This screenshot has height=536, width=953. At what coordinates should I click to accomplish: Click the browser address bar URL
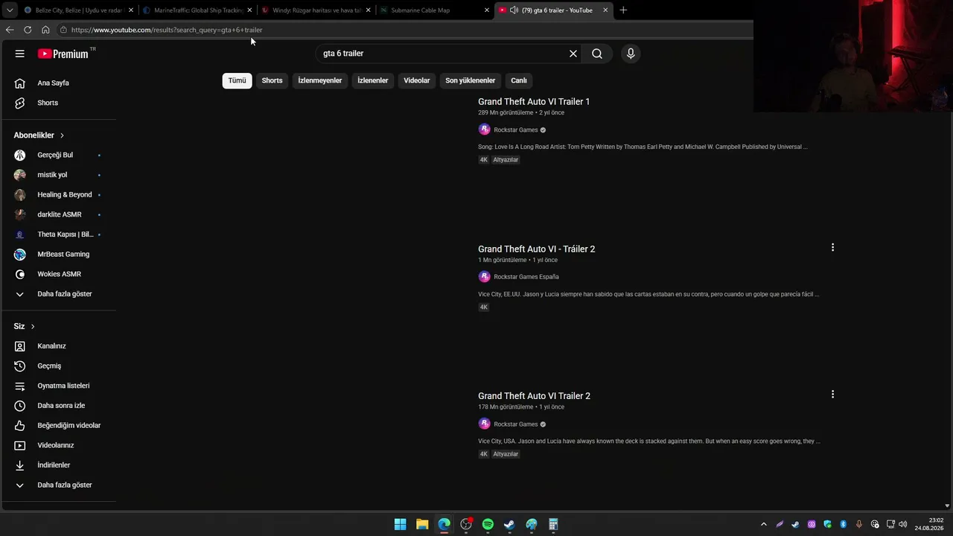coord(167,30)
